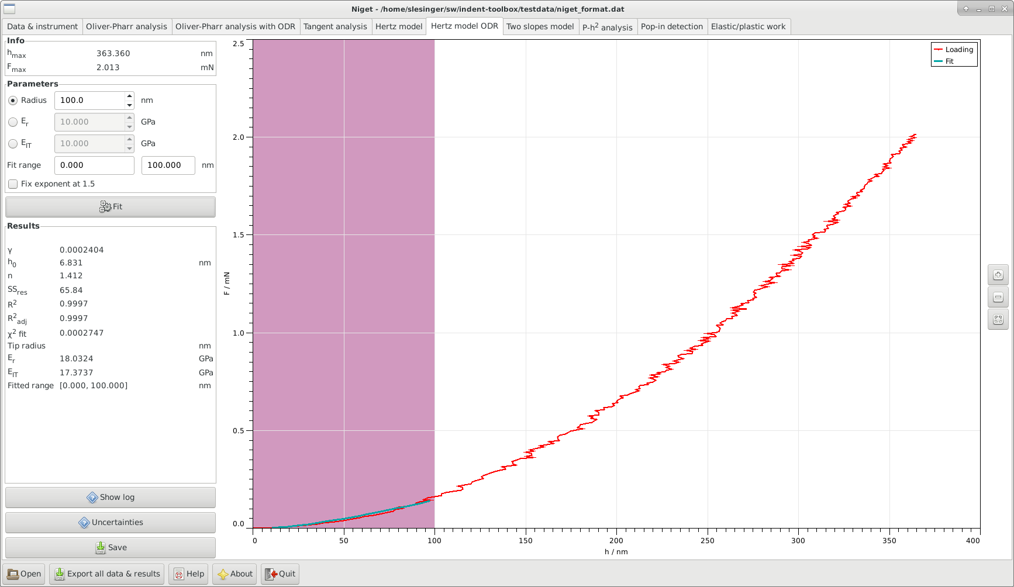Click the Fit range upper limit field

[168, 165]
